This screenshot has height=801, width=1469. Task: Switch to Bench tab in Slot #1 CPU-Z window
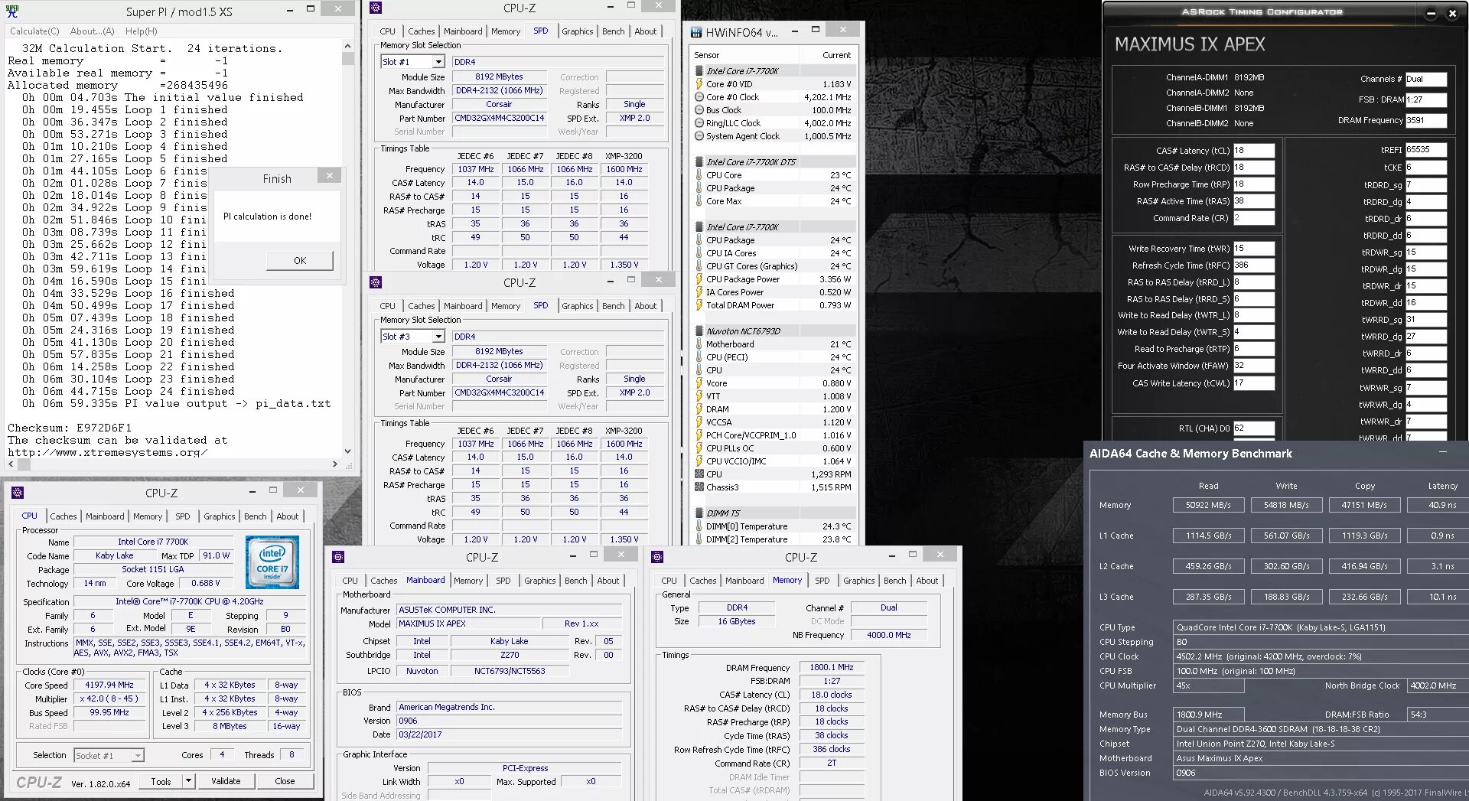614,31
